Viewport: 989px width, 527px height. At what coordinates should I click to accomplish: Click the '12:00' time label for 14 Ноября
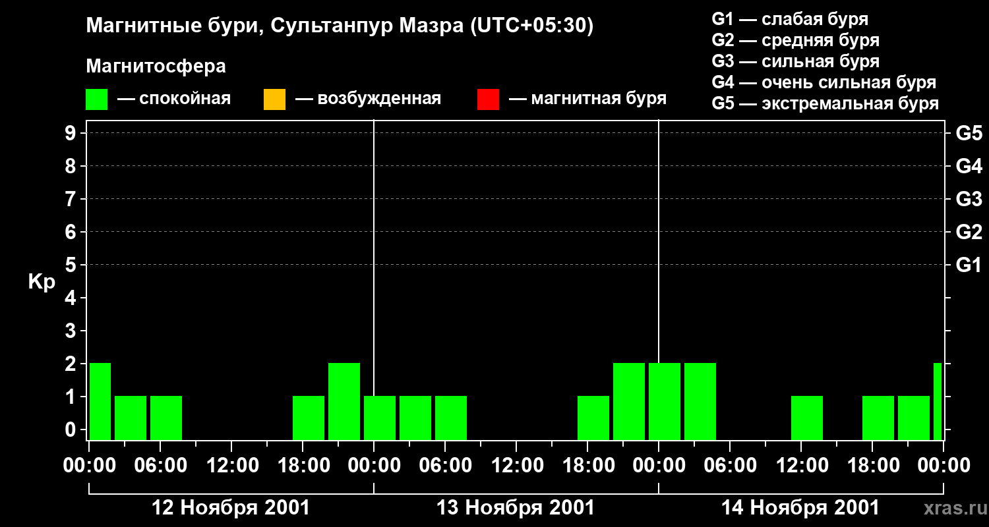click(x=801, y=465)
